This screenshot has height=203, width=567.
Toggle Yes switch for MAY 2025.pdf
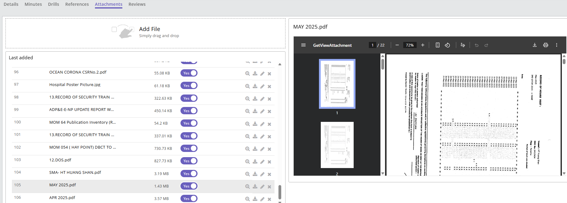[x=189, y=186]
